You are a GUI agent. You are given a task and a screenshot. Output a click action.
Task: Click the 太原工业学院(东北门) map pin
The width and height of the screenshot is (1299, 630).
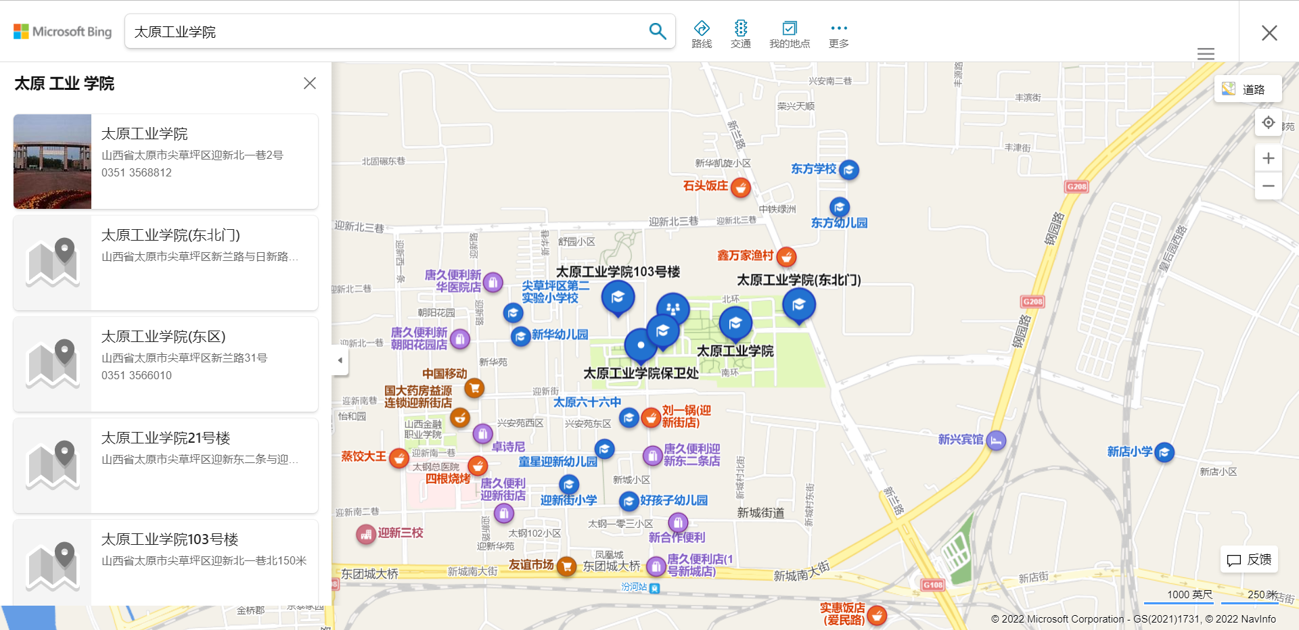[x=798, y=306]
